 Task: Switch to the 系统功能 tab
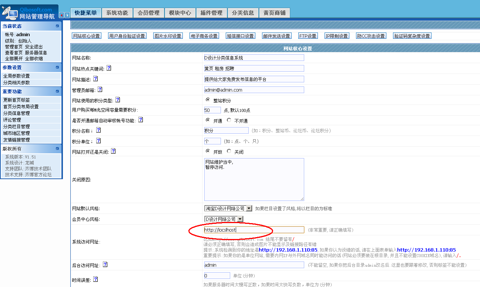pos(117,13)
